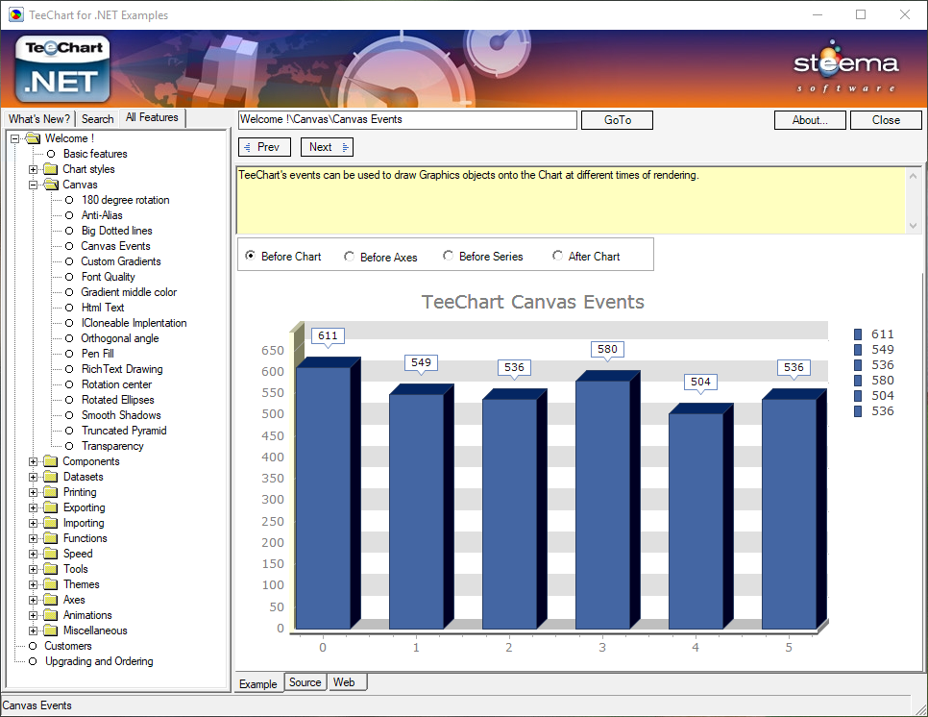Click the legend color swatch for 504

[x=858, y=396]
